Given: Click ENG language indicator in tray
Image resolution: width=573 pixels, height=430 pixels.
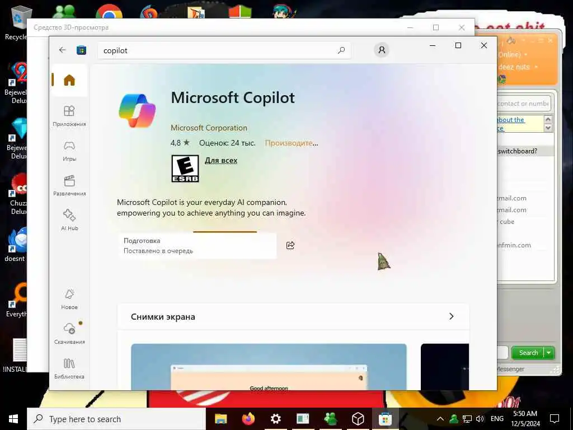Looking at the screenshot, I should pyautogui.click(x=497, y=419).
